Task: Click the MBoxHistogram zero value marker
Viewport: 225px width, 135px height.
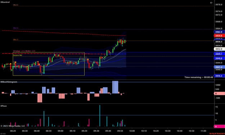Action: [x=219, y=94]
